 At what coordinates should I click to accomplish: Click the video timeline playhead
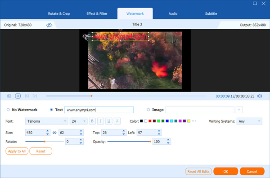pos(91,96)
